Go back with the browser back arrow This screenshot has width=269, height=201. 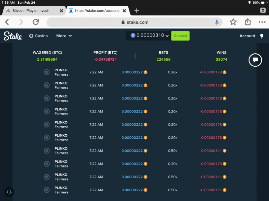tap(7, 22)
